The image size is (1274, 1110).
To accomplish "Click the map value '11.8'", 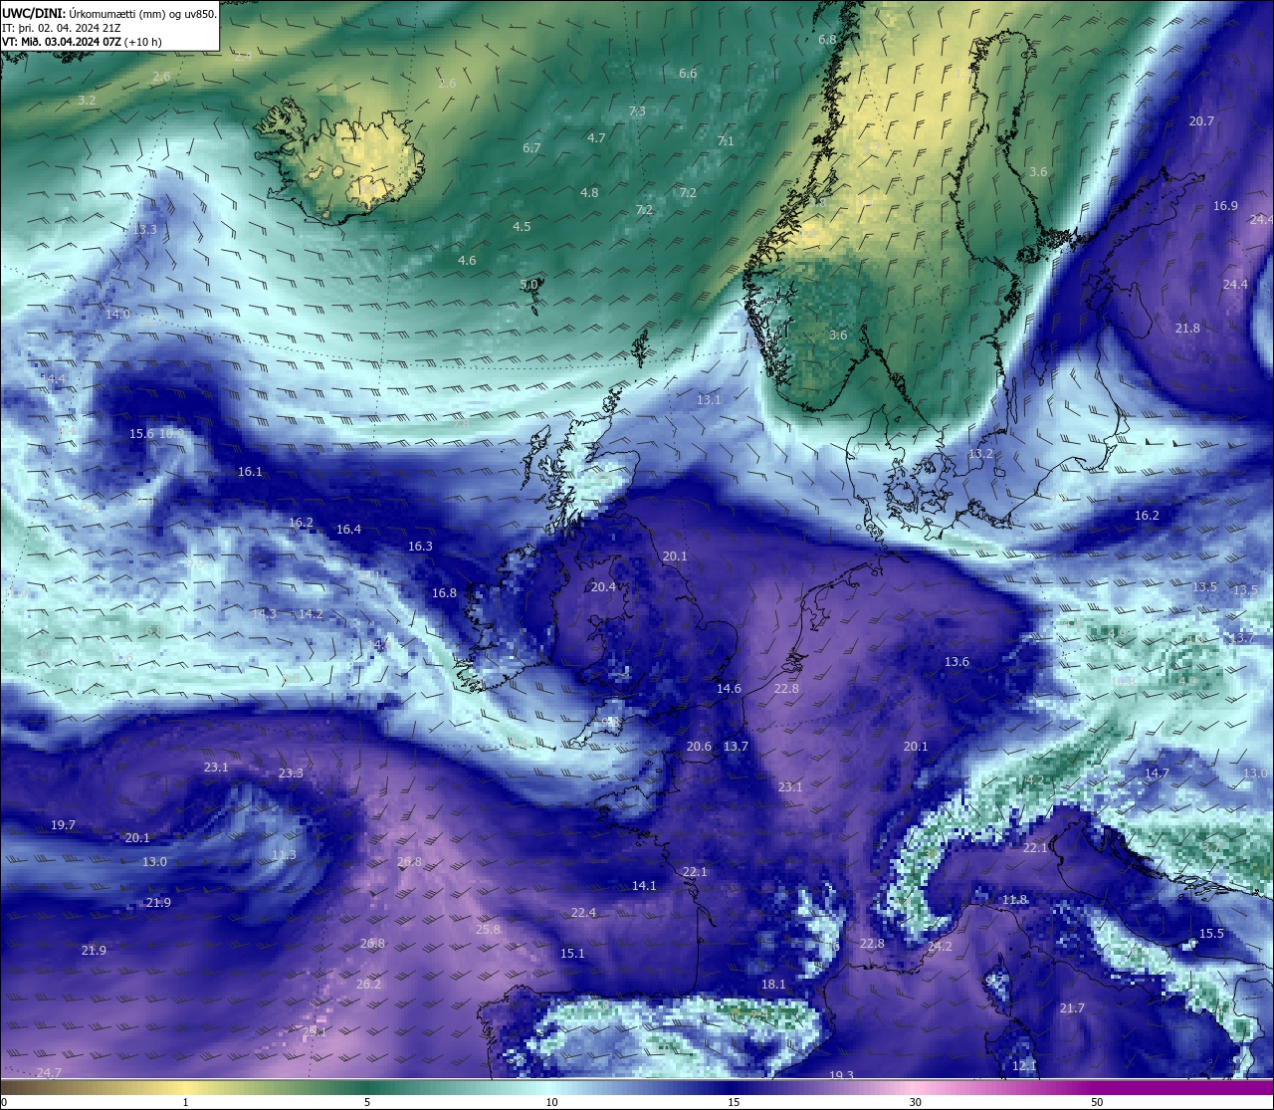I will coord(1014,900).
